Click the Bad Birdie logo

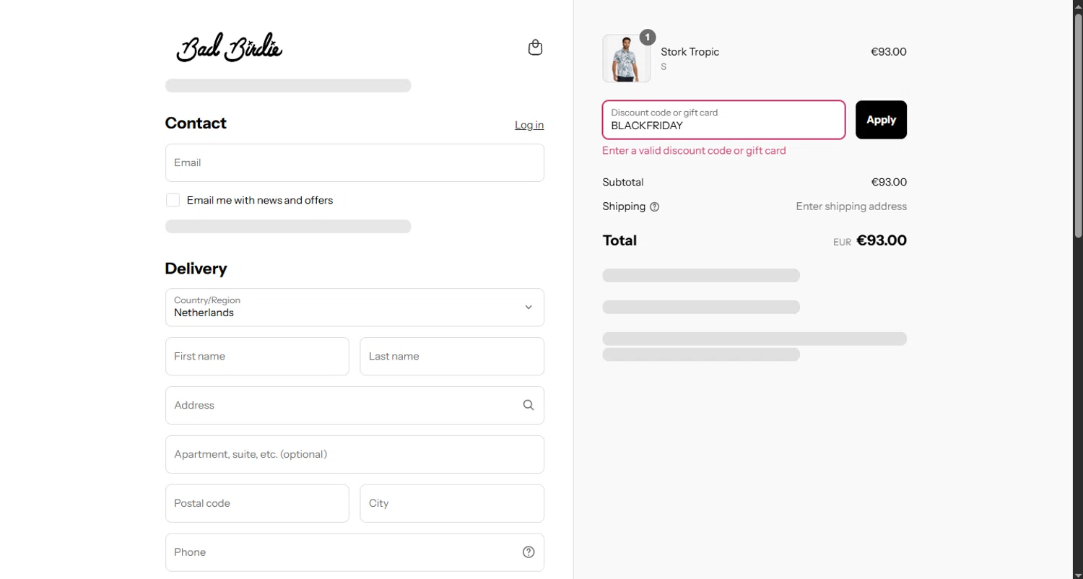click(x=230, y=48)
